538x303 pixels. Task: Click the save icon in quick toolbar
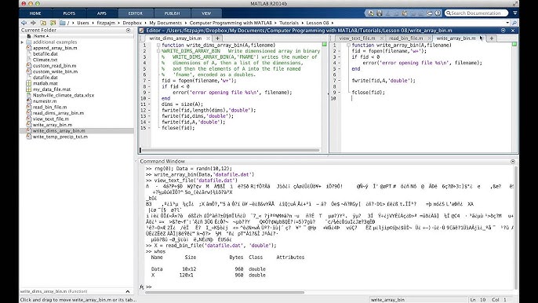[379, 13]
